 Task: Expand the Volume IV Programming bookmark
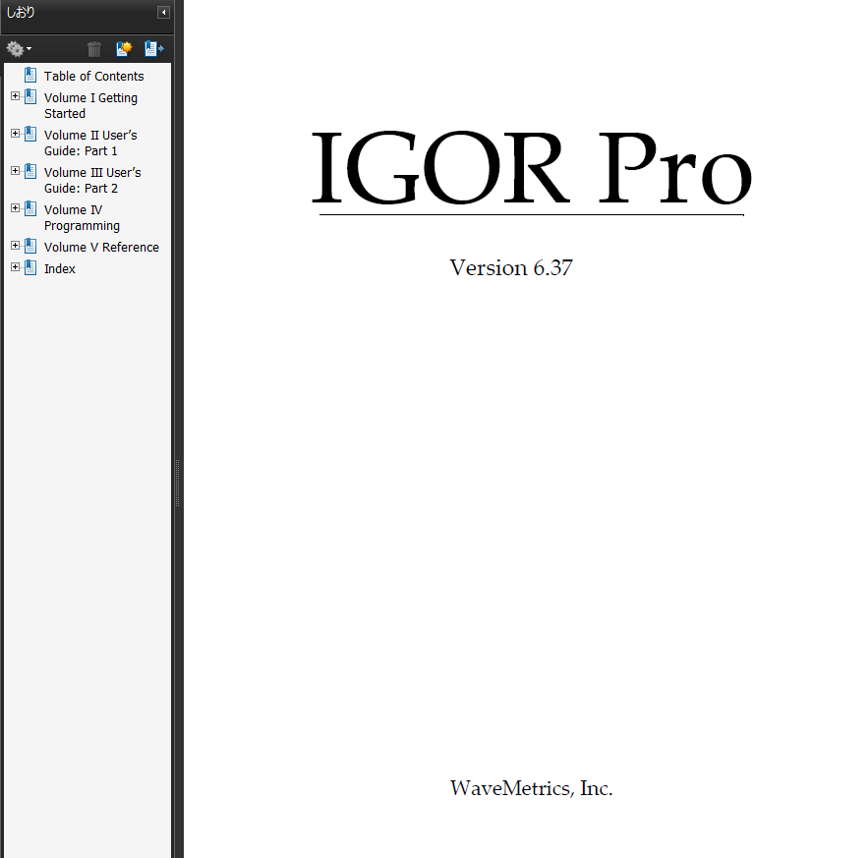pos(15,208)
